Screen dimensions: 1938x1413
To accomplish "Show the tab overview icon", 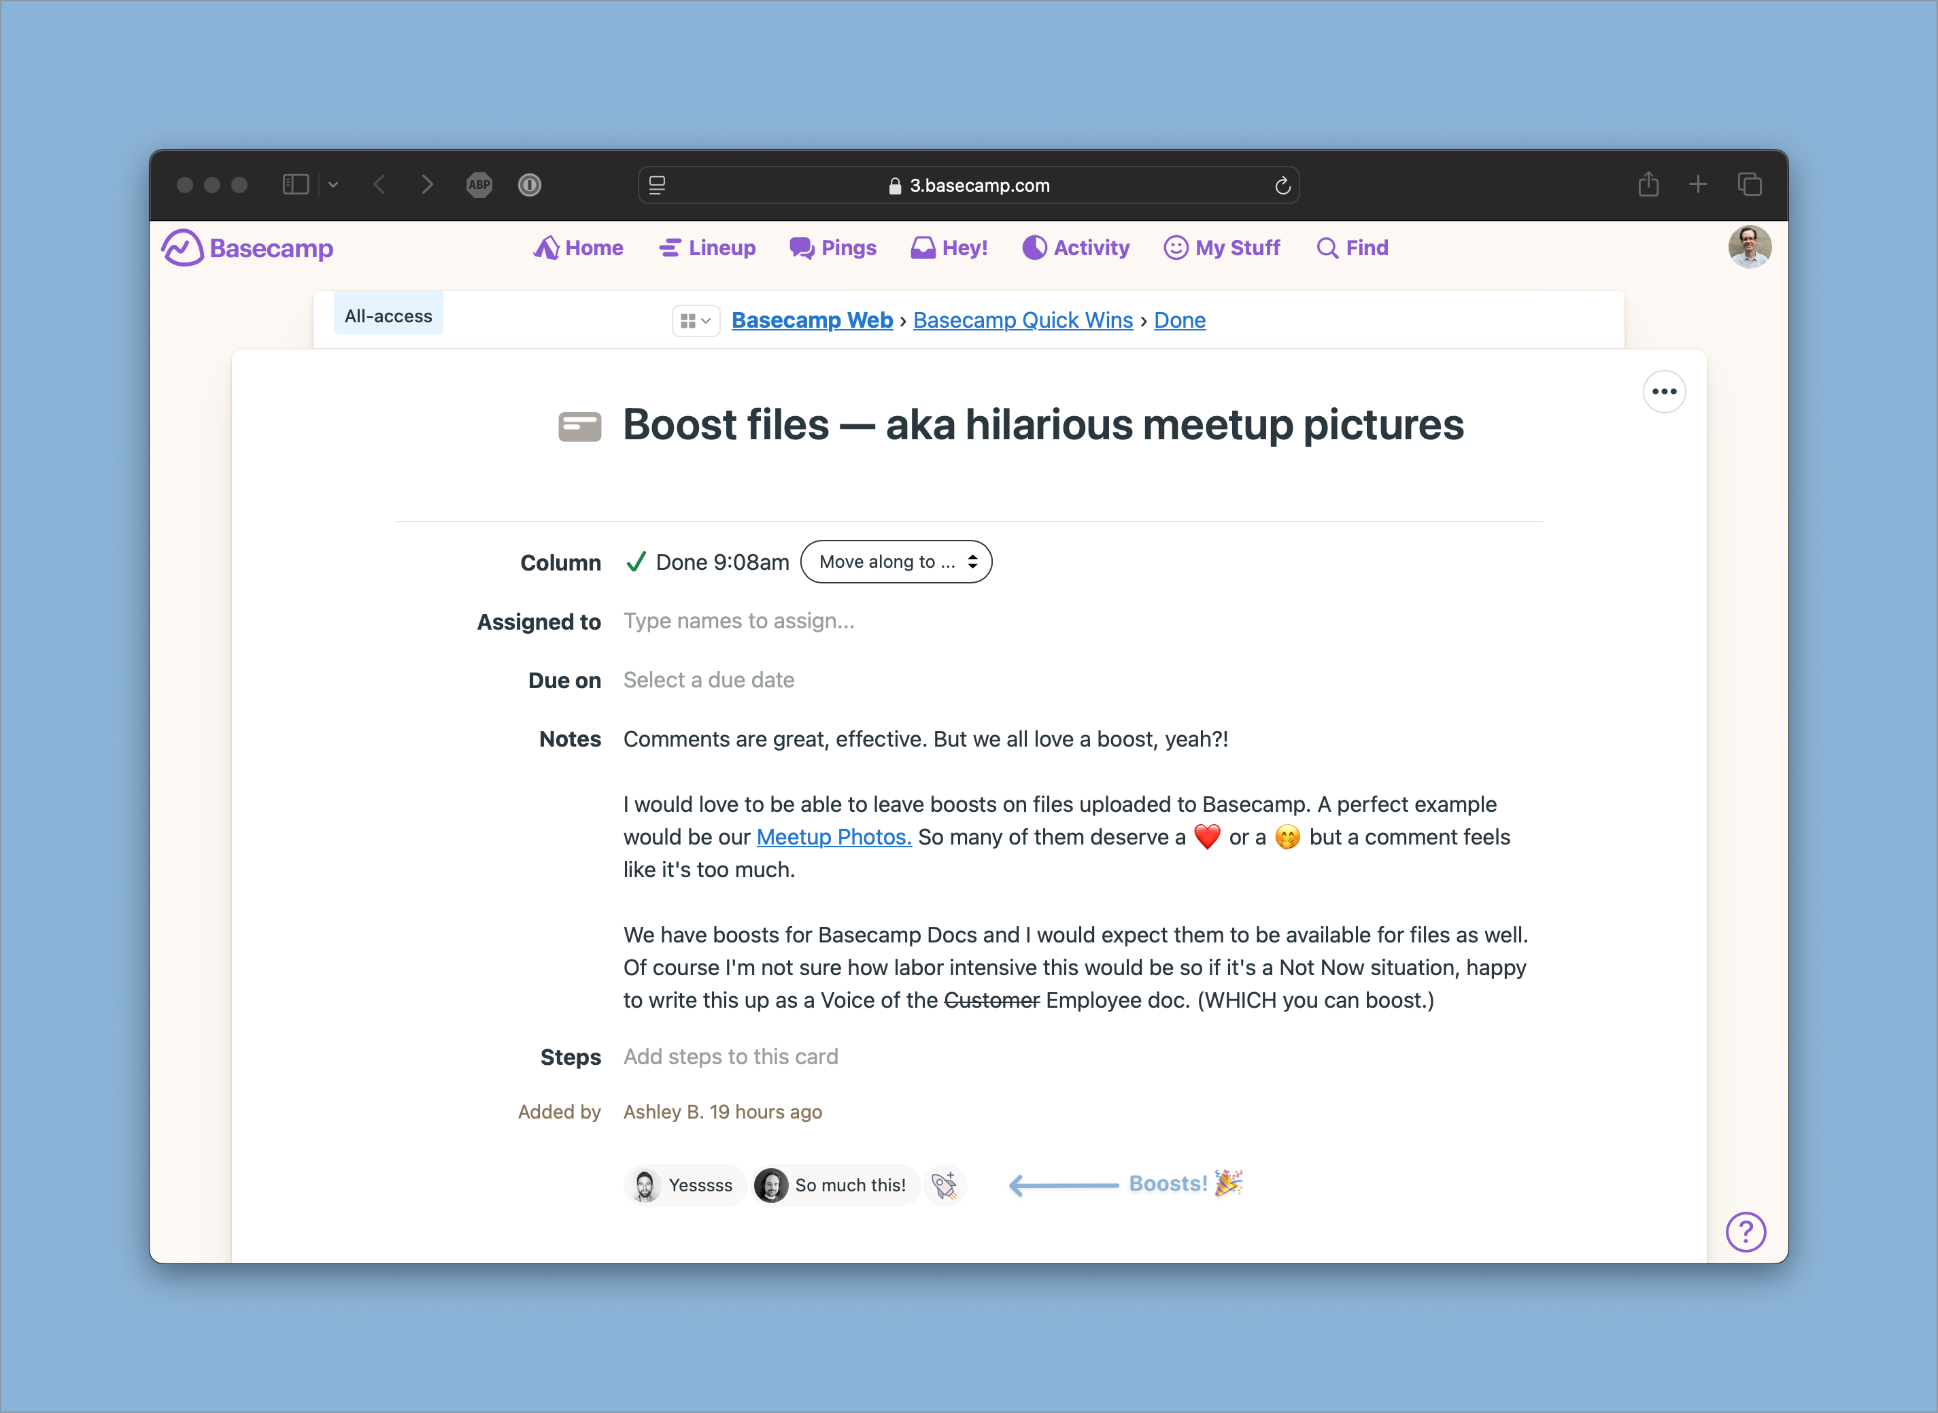I will coord(1750,184).
